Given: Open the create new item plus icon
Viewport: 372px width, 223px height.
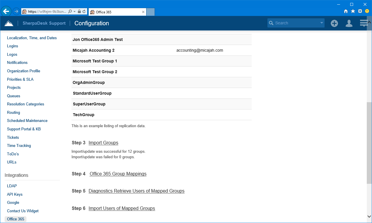Looking at the screenshot, I should tap(334, 23).
